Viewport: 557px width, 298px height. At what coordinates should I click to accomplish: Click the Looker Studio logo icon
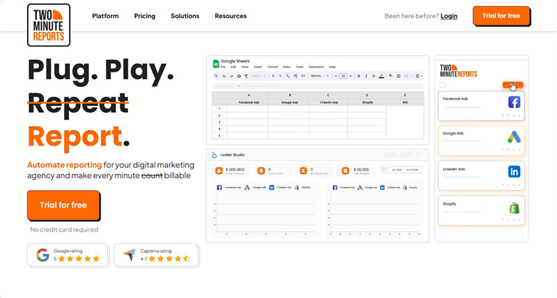[x=214, y=155]
